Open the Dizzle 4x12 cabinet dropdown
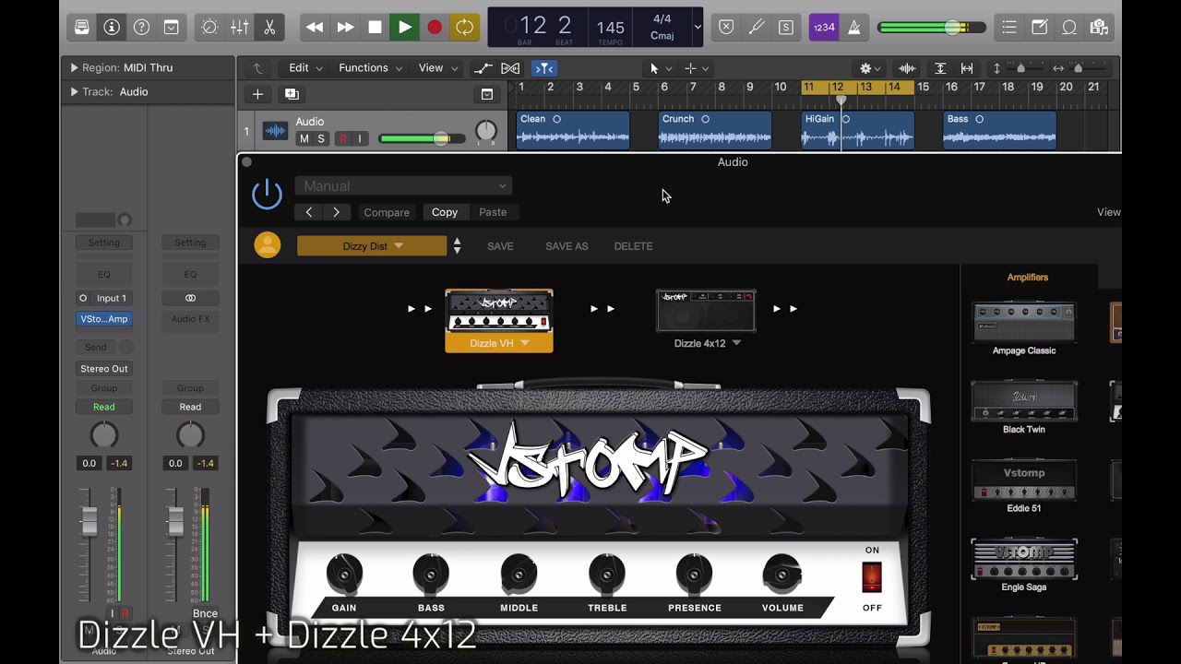The height and width of the screenshot is (664, 1181). pyautogui.click(x=708, y=343)
